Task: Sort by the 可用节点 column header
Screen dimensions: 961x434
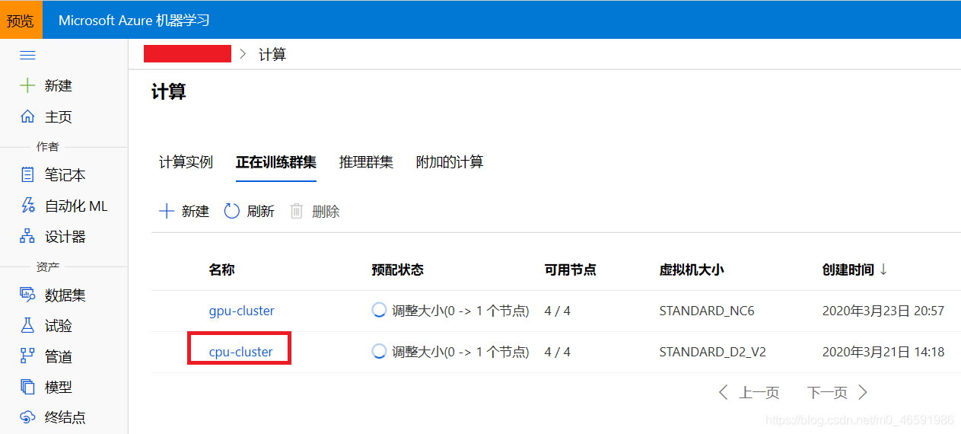Action: [570, 270]
